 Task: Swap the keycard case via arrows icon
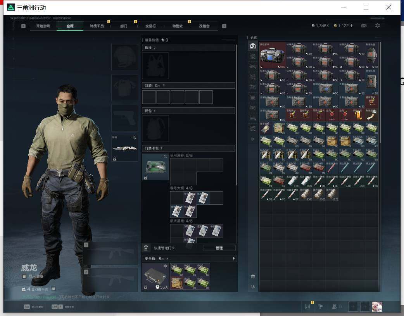point(165,157)
